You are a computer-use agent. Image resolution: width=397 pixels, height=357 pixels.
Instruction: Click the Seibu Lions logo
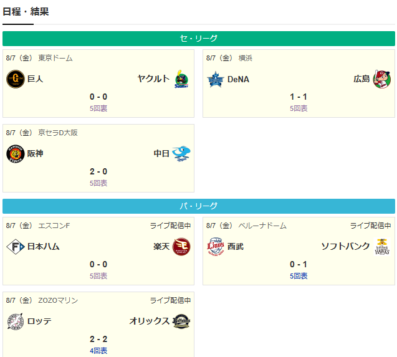pos(216,247)
